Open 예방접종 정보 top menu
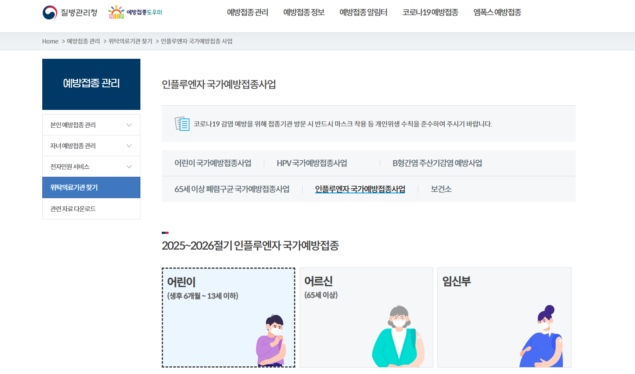 (x=304, y=12)
